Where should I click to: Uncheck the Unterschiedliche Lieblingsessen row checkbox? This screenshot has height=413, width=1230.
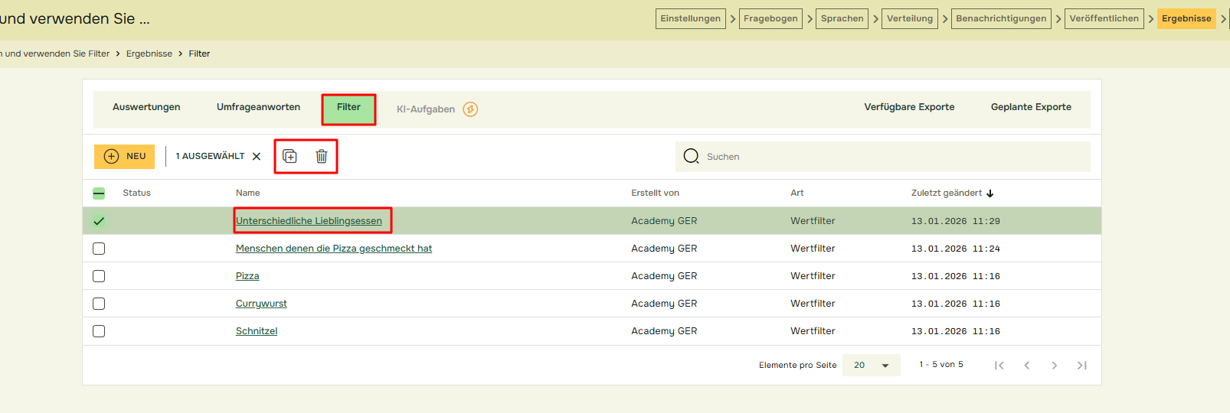[x=99, y=221]
